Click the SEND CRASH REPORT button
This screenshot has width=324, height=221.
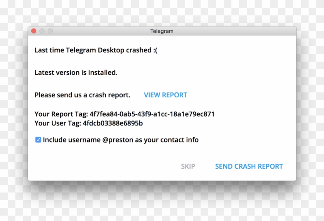249,166
